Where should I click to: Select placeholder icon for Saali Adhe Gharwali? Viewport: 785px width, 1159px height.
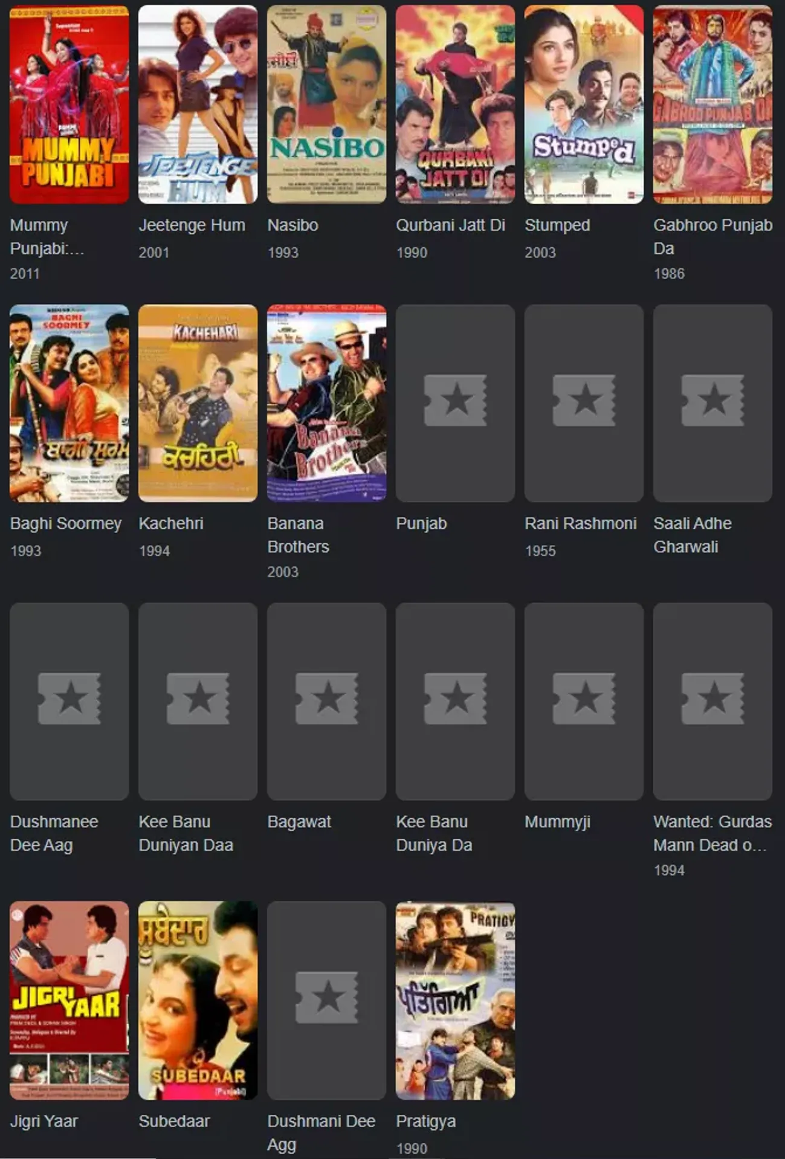coord(712,400)
